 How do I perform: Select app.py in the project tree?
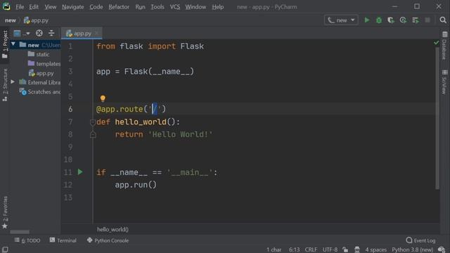[41, 73]
